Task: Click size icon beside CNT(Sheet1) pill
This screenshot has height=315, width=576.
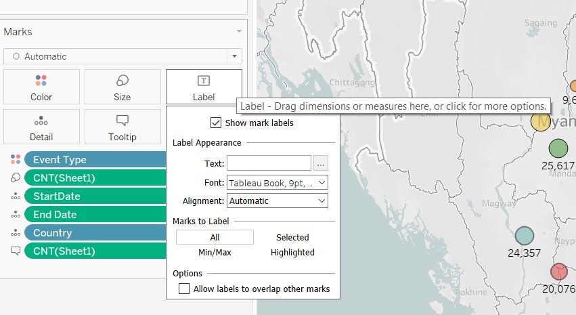Action: click(x=15, y=178)
